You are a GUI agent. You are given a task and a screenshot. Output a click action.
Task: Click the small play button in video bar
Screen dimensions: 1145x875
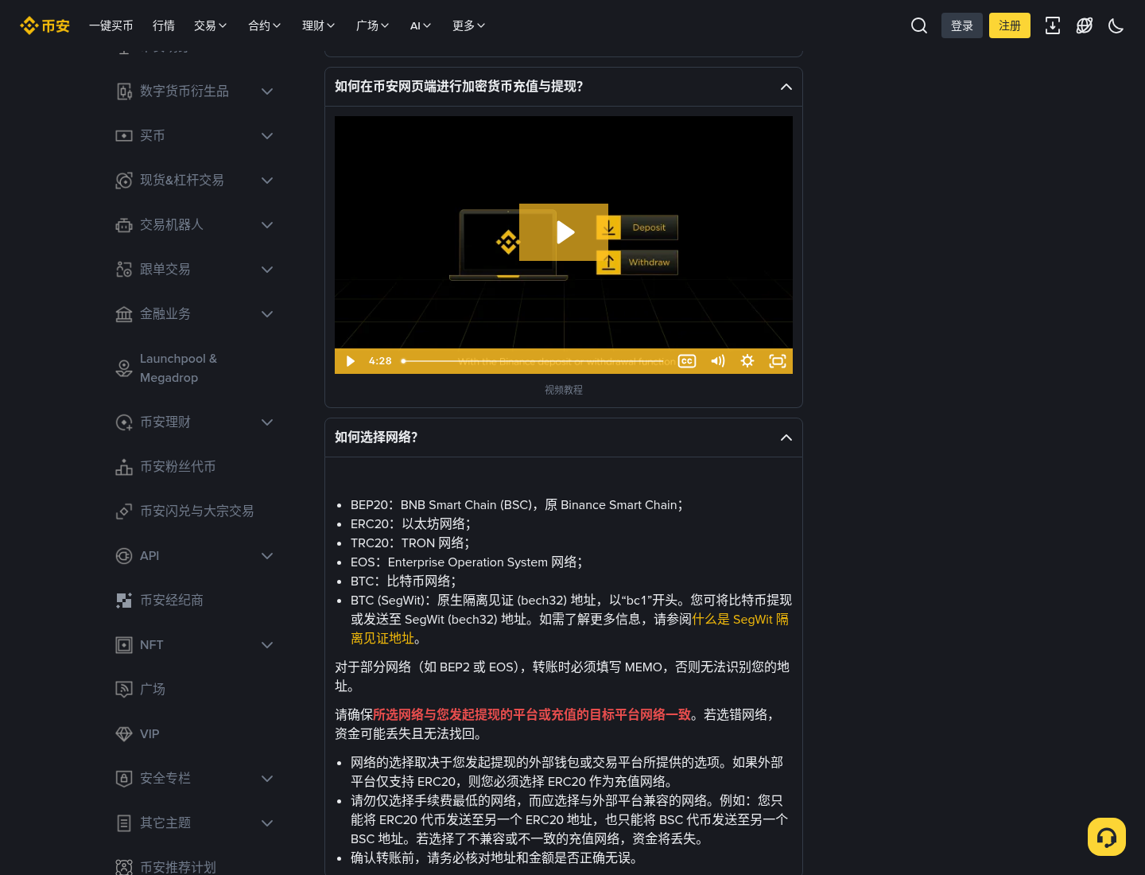pos(350,361)
